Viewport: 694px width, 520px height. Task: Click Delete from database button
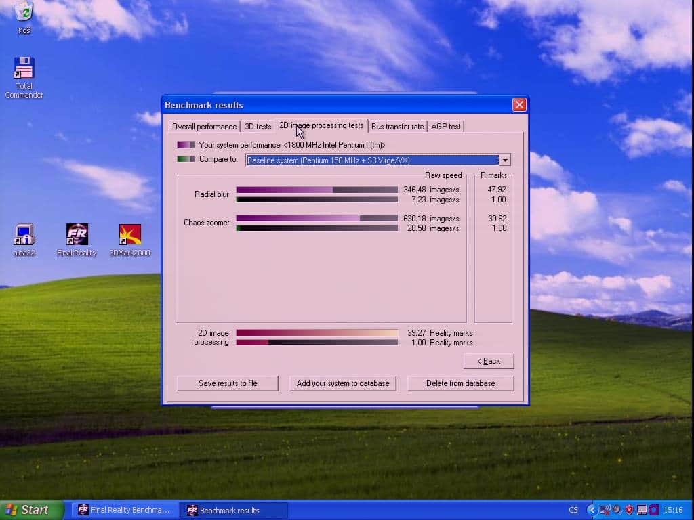pyautogui.click(x=460, y=383)
